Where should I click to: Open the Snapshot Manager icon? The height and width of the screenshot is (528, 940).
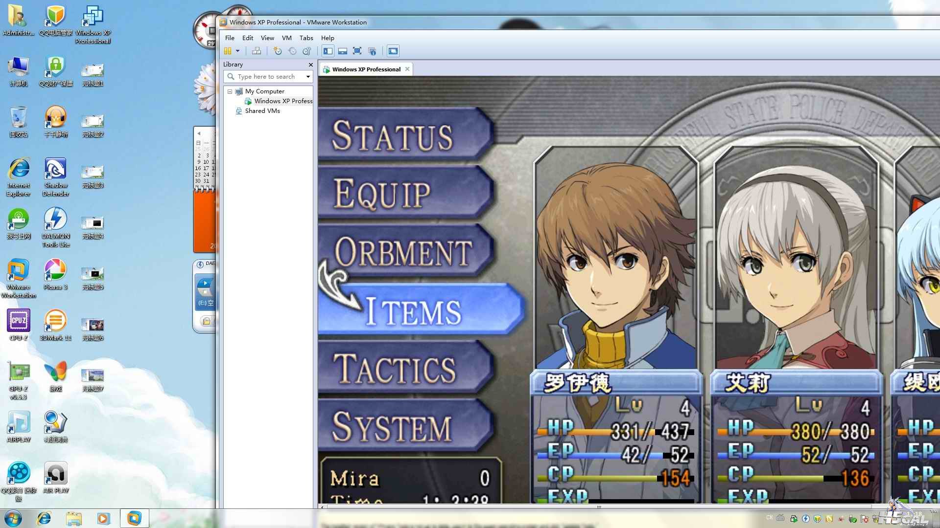(x=307, y=51)
